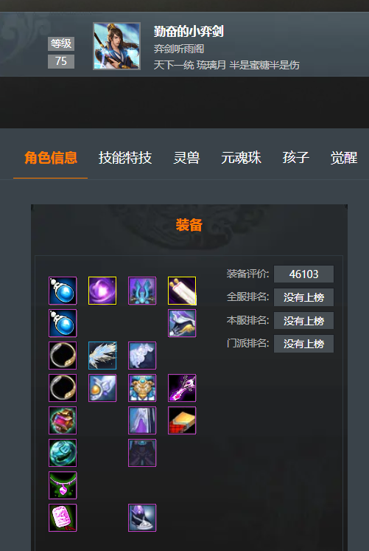Select the purple boot equipment icon
This screenshot has height=551, width=369.
(x=142, y=518)
